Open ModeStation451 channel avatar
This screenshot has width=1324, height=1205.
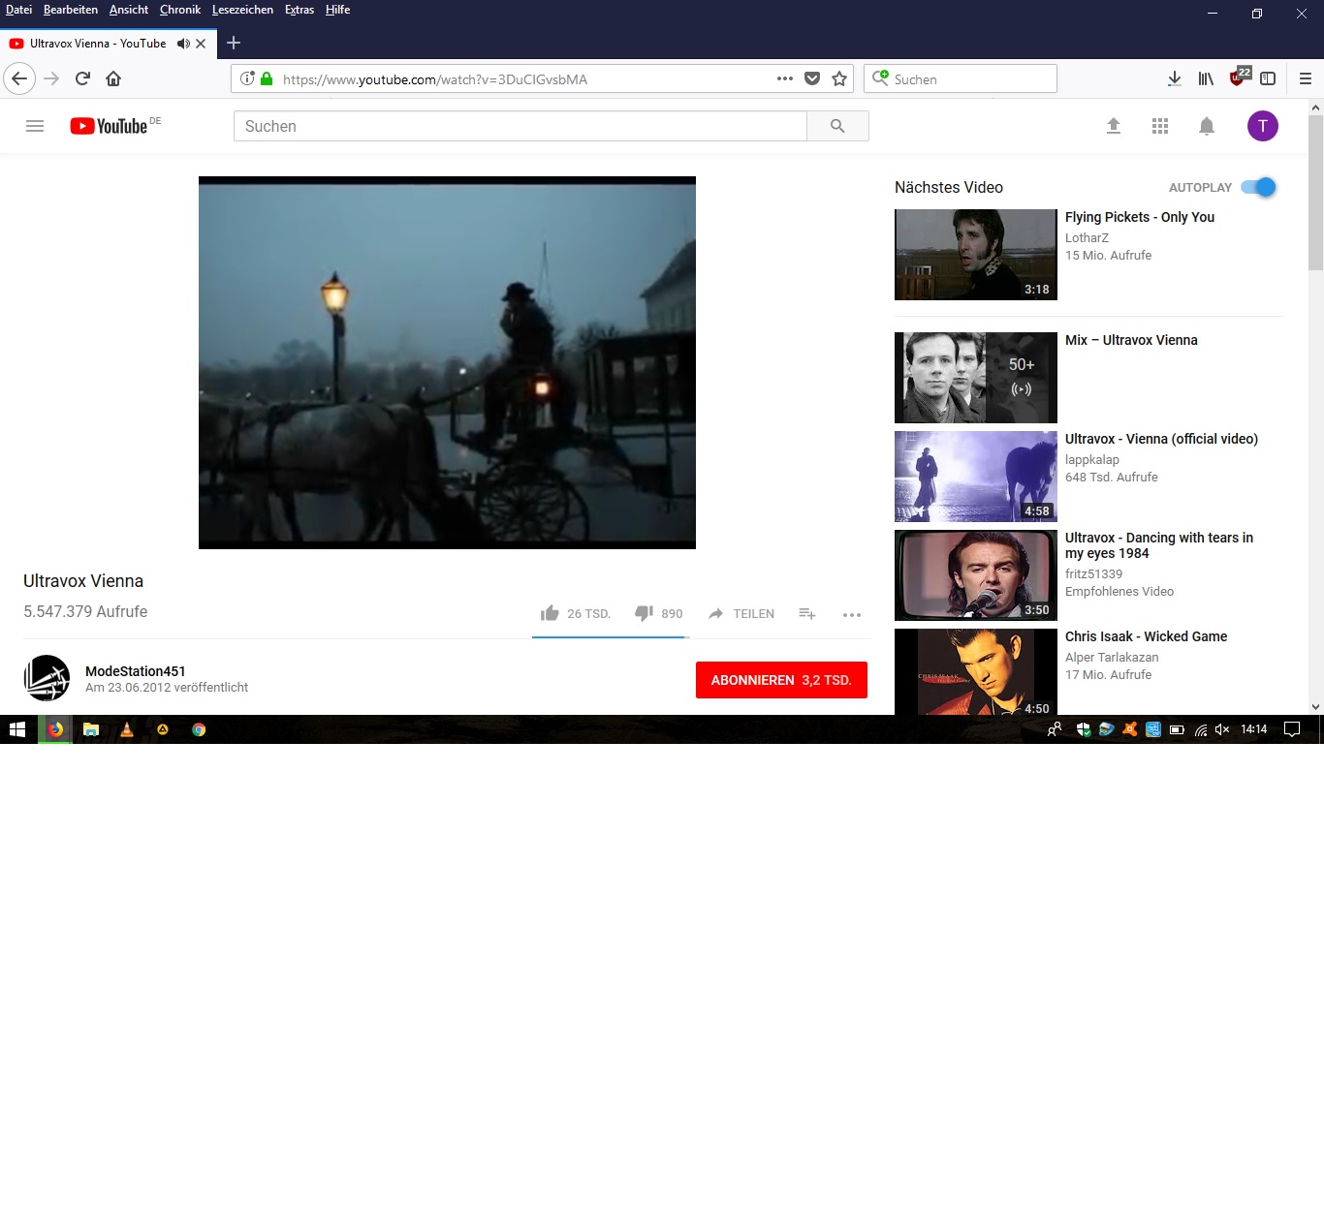(47, 678)
